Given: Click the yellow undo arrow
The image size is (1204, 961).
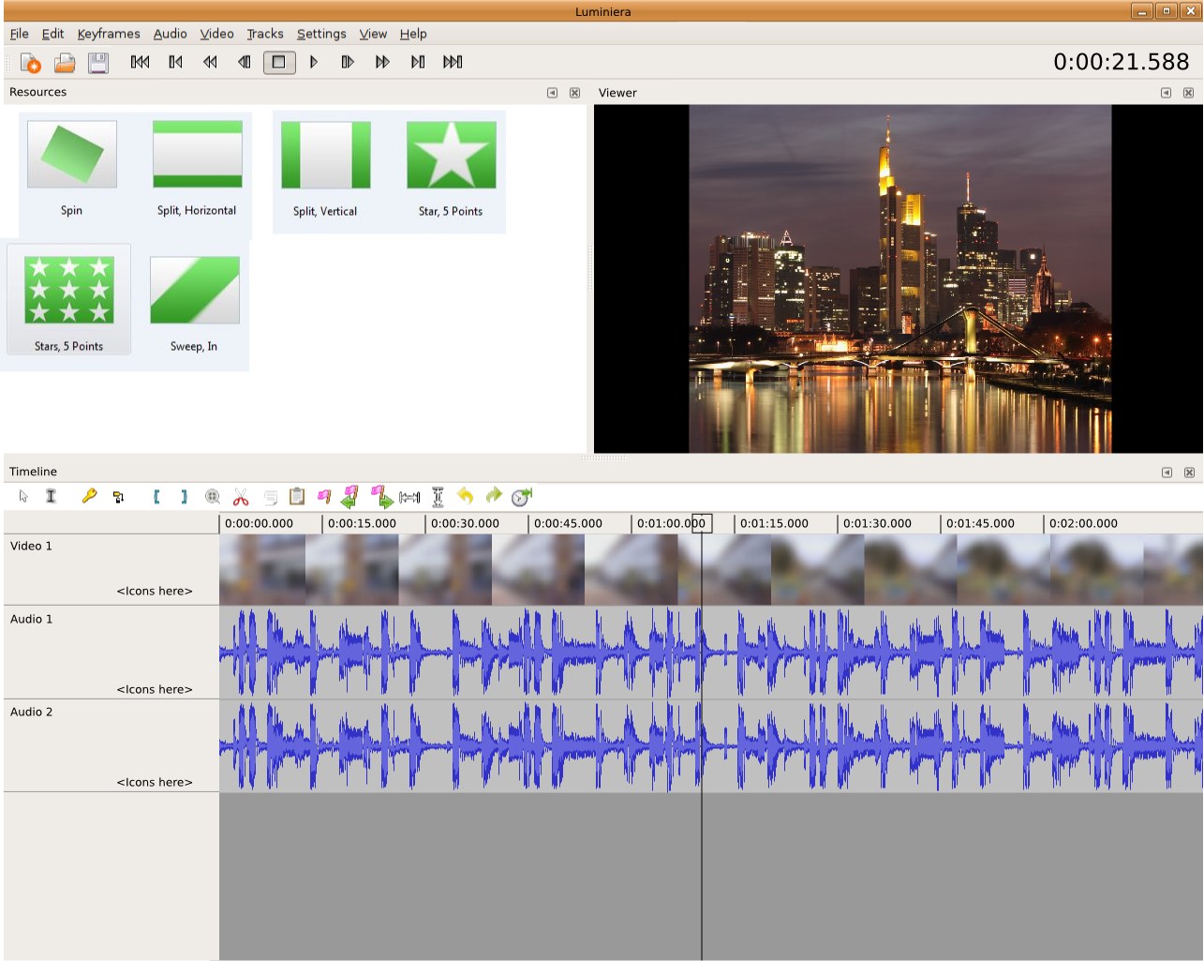Looking at the screenshot, I should (x=465, y=496).
